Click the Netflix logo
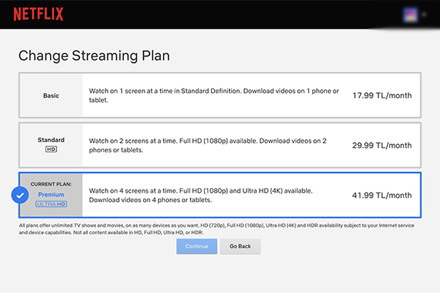Viewport: 440px width, 293px height. pyautogui.click(x=38, y=14)
